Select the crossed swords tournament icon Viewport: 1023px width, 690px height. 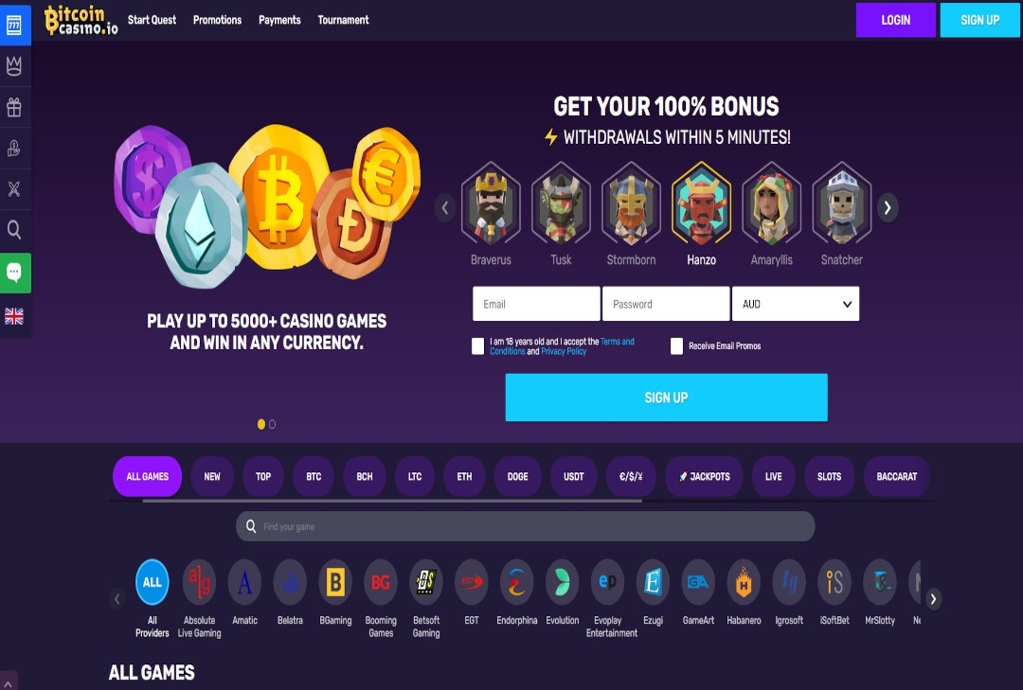tap(14, 189)
